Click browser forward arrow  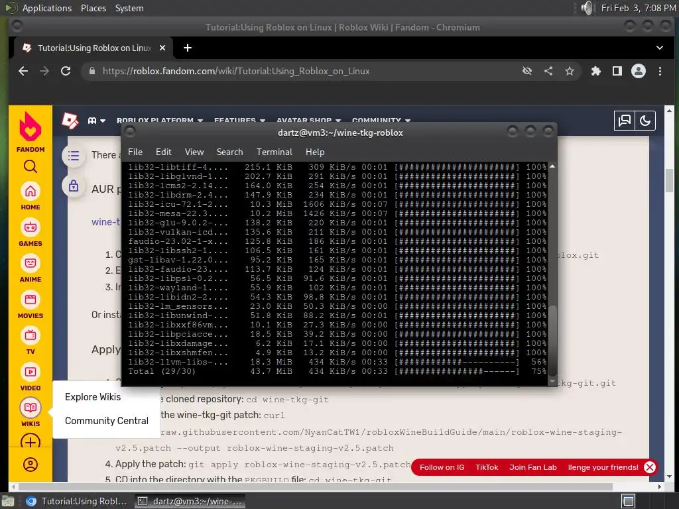coord(44,71)
